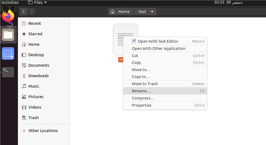Click Activities in the top bar
The image size is (266, 145).
(x=10, y=2)
